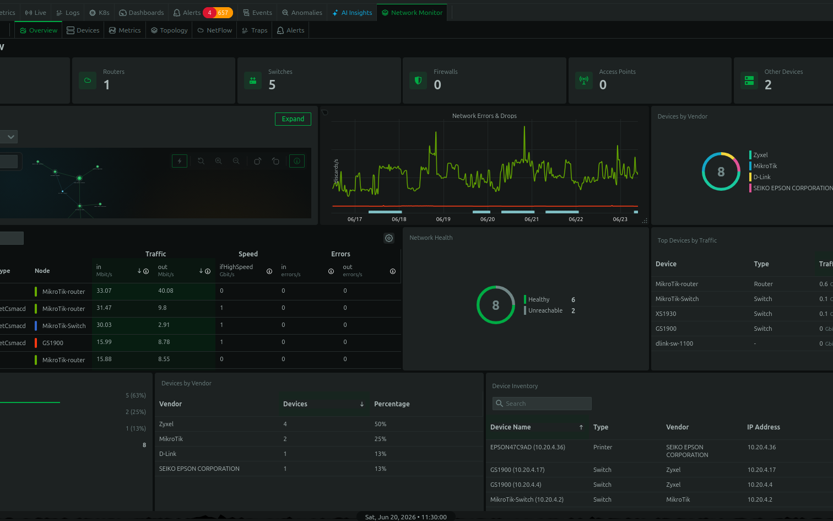
Task: Click info icon beside Errors in column
Action: 331,271
